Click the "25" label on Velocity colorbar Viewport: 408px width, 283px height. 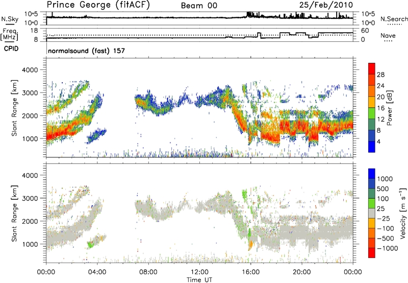(x=380, y=209)
